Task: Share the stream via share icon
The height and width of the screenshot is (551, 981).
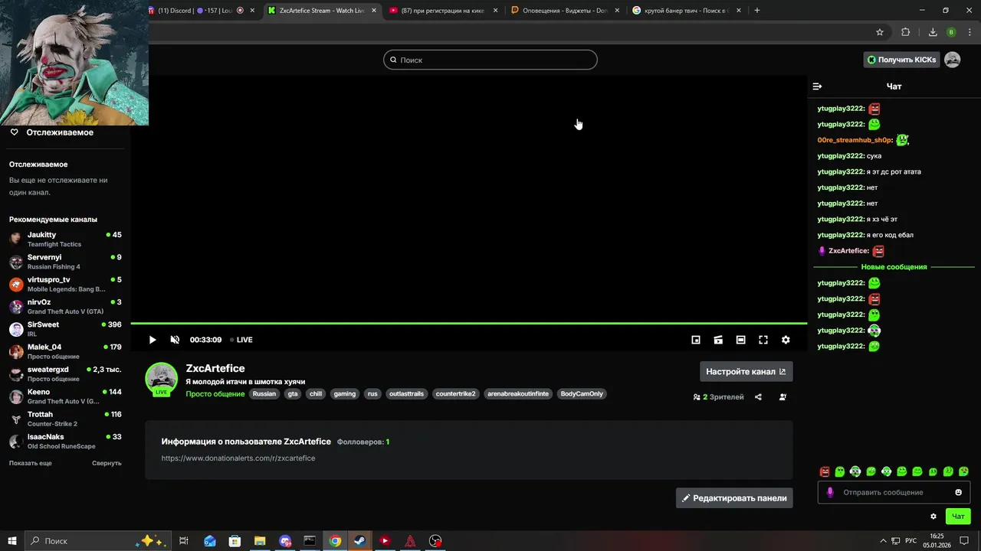Action: coord(758,397)
